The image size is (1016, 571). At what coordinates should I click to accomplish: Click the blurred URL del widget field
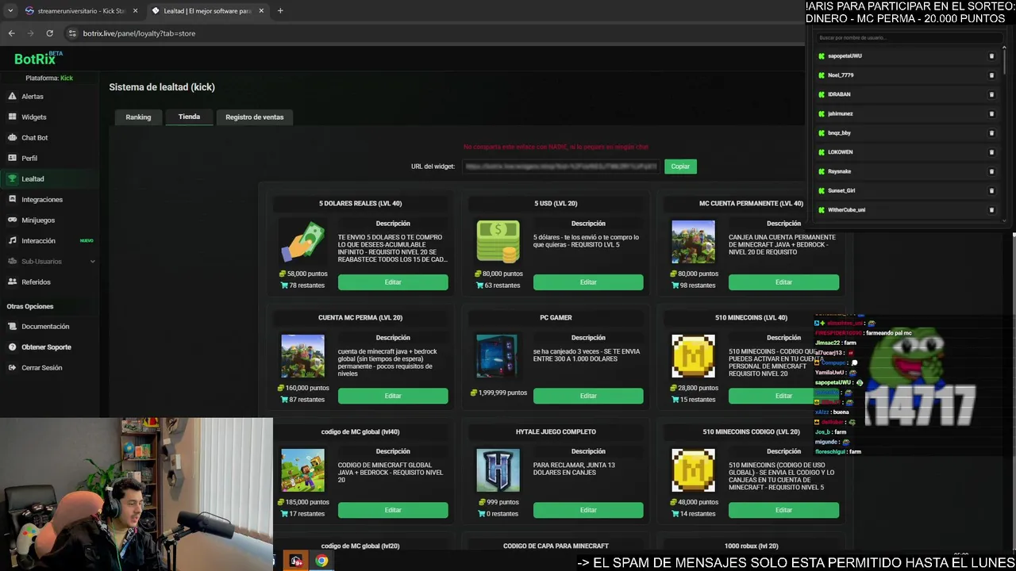coord(560,167)
